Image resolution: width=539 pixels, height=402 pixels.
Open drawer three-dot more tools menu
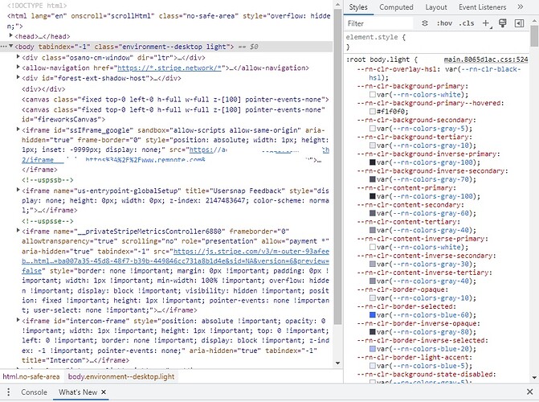(x=9, y=392)
